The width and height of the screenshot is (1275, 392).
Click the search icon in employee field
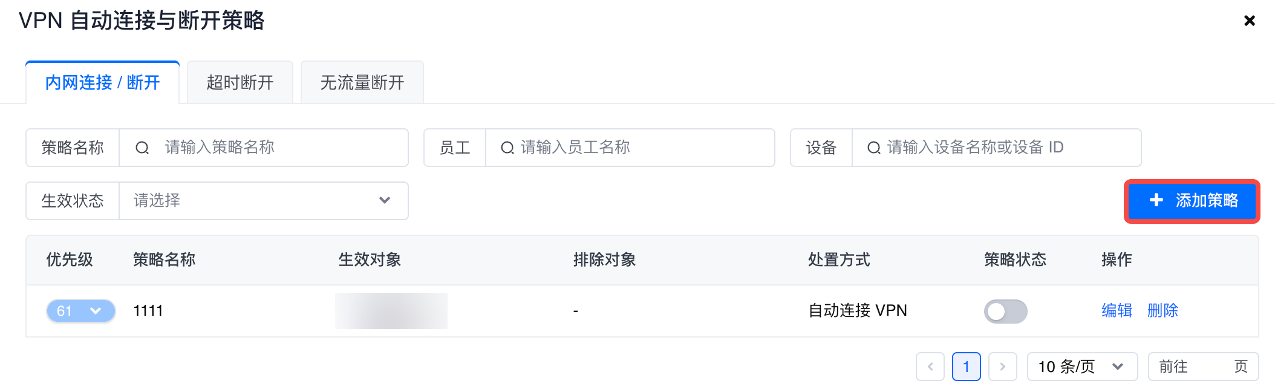click(507, 148)
